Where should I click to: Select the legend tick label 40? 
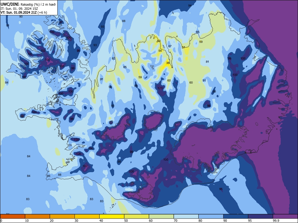point(101,221)
